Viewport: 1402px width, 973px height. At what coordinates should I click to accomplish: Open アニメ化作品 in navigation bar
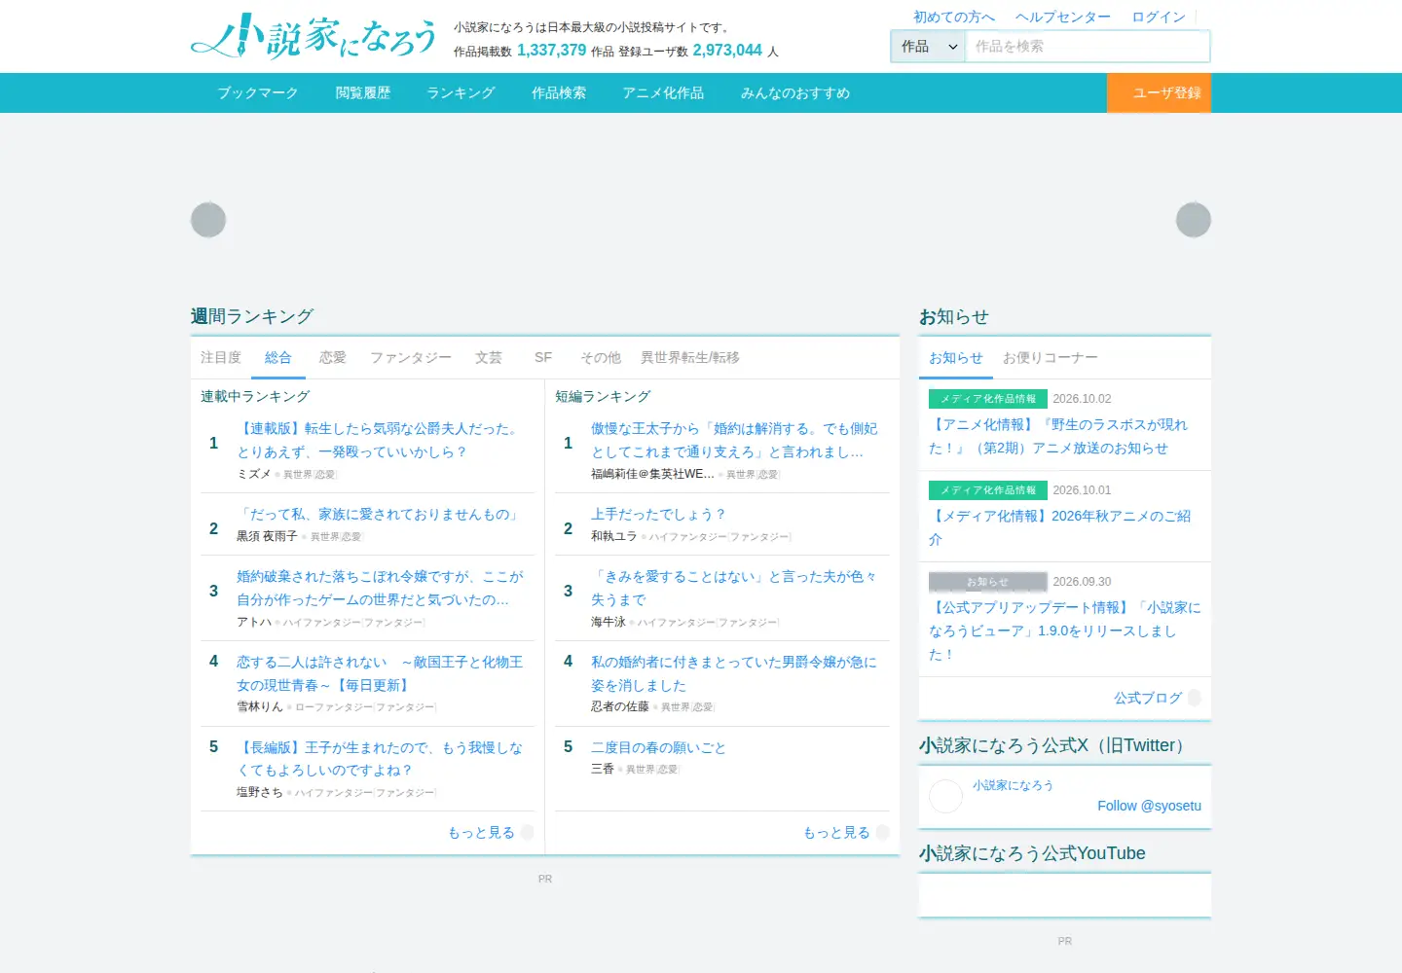(x=663, y=92)
